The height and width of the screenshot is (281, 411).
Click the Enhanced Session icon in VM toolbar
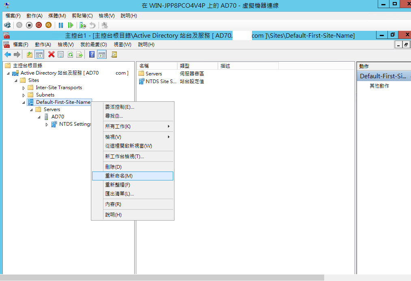click(x=105, y=25)
